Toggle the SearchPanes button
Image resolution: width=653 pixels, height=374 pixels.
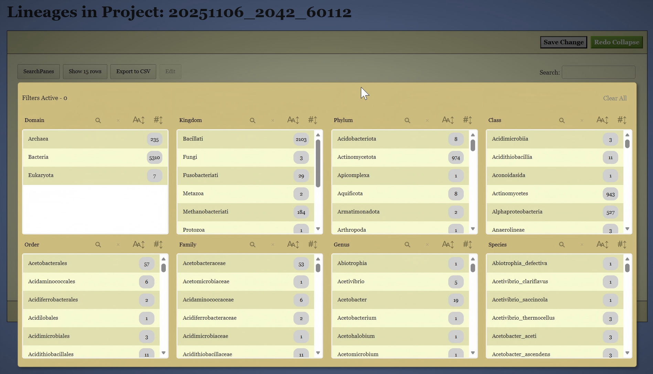click(x=39, y=71)
